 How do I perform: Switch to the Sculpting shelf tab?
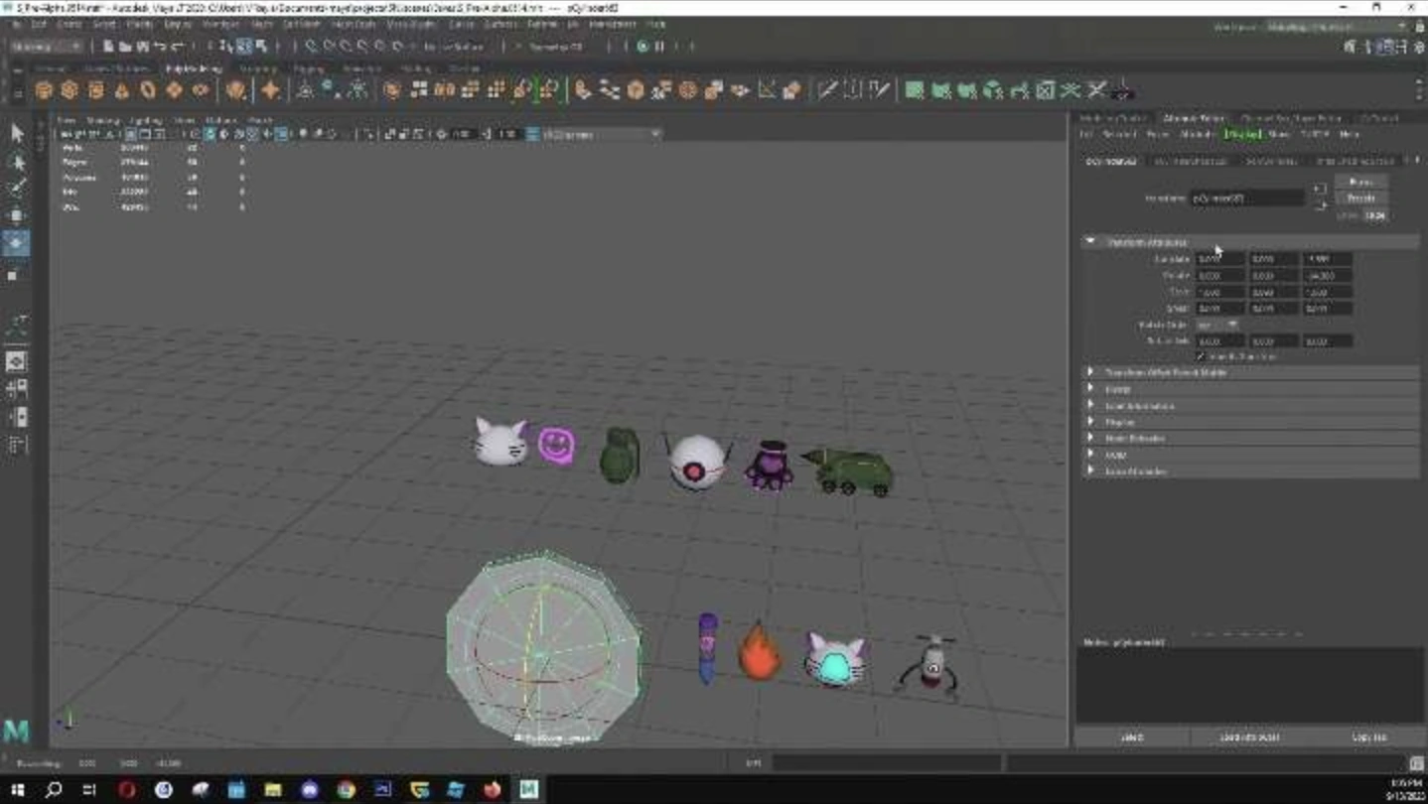click(x=257, y=68)
